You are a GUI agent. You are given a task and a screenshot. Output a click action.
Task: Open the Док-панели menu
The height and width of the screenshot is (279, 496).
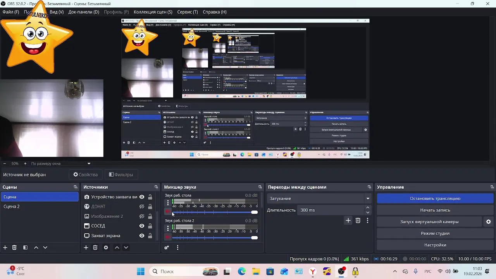(84, 12)
